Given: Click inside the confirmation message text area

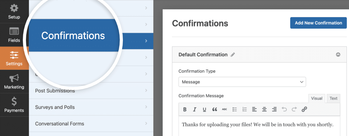Looking at the screenshot, I should tap(259, 126).
